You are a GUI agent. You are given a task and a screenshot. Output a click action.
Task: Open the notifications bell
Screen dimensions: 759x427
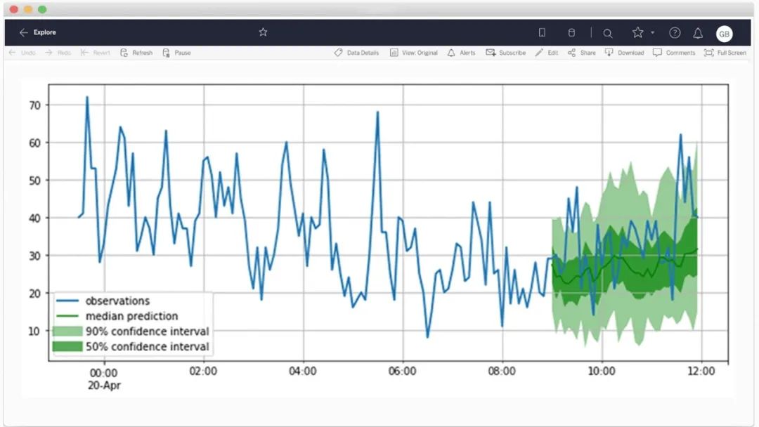[698, 33]
